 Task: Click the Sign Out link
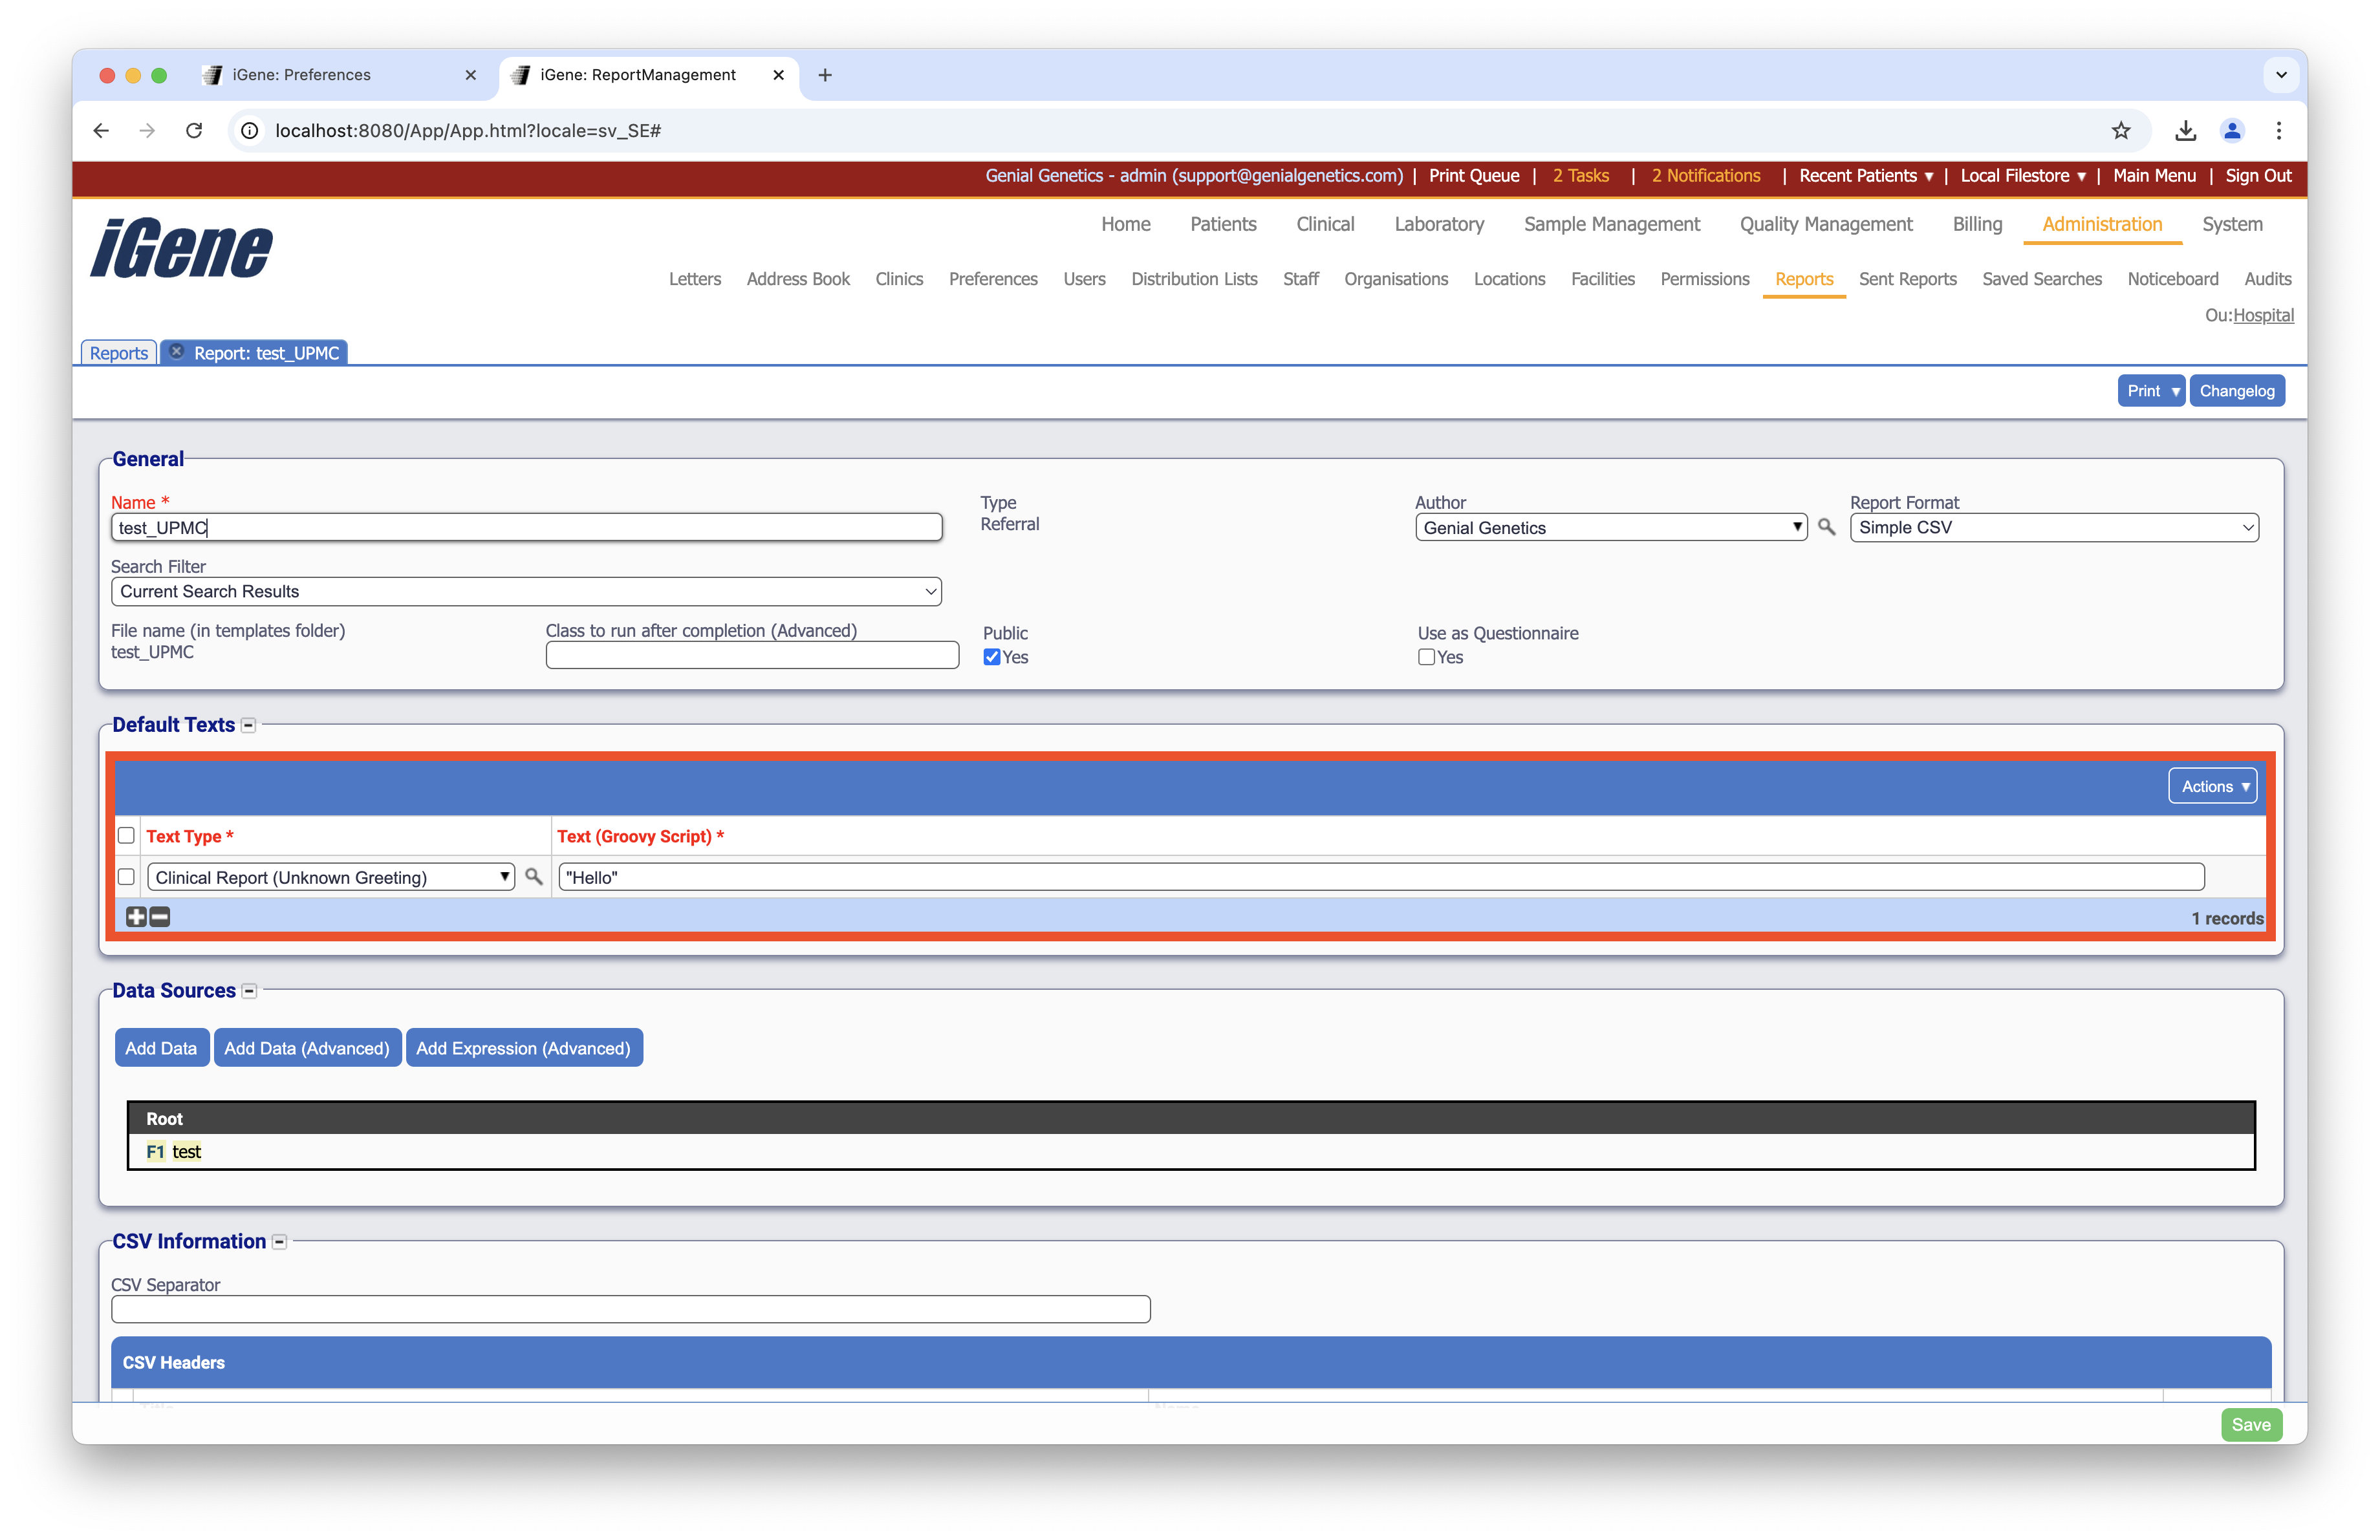tap(2258, 176)
